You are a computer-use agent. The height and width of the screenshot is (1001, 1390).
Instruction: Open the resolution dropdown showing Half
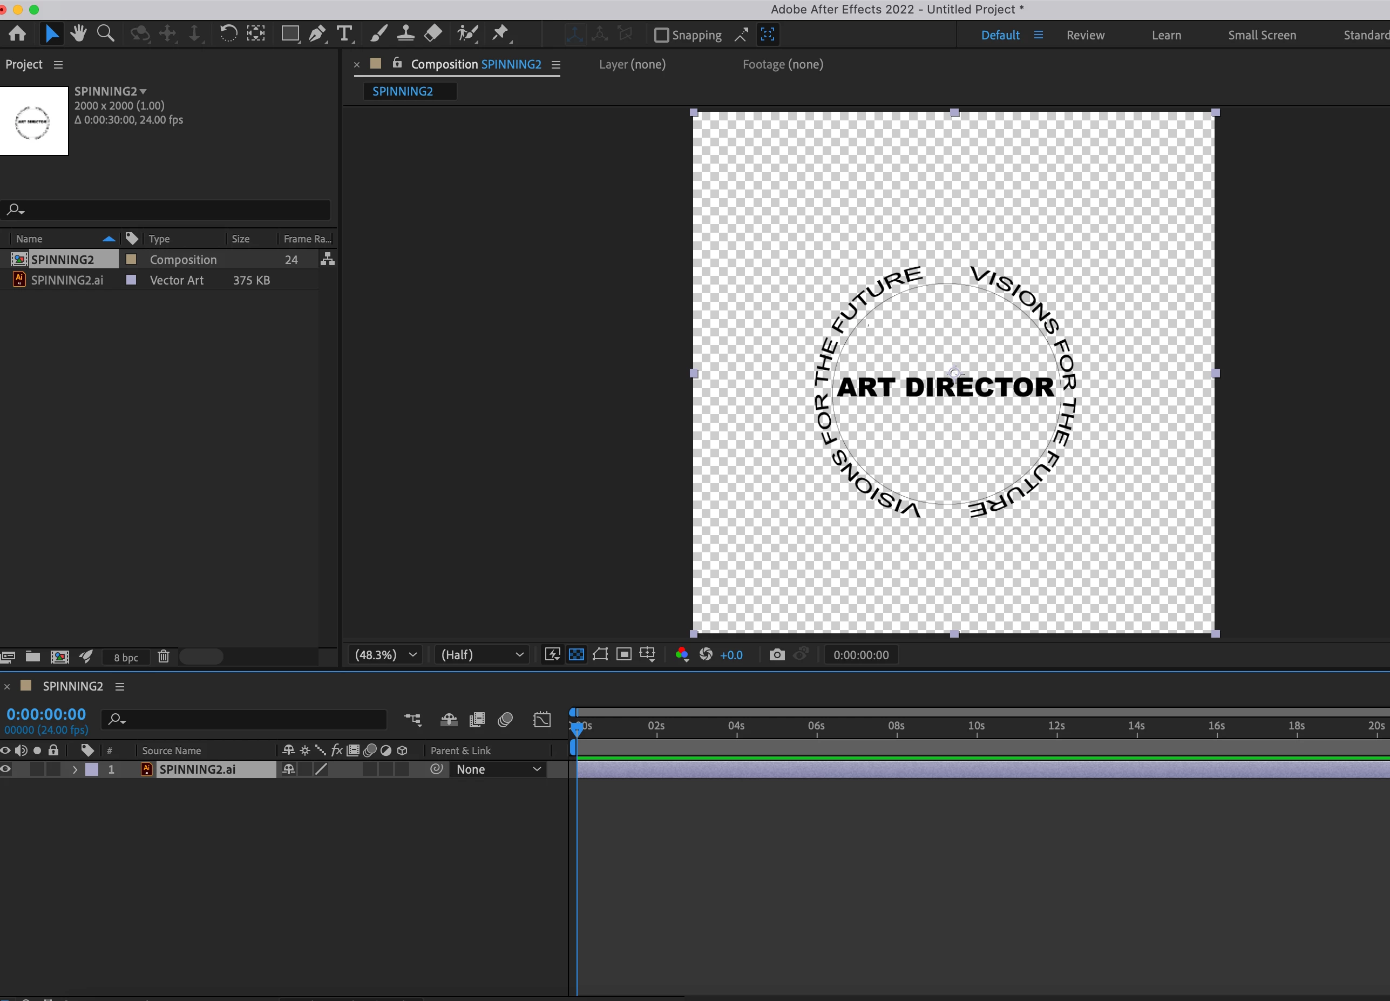[483, 655]
